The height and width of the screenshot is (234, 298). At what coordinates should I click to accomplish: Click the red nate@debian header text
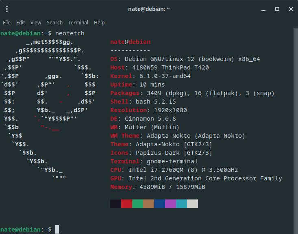131,42
